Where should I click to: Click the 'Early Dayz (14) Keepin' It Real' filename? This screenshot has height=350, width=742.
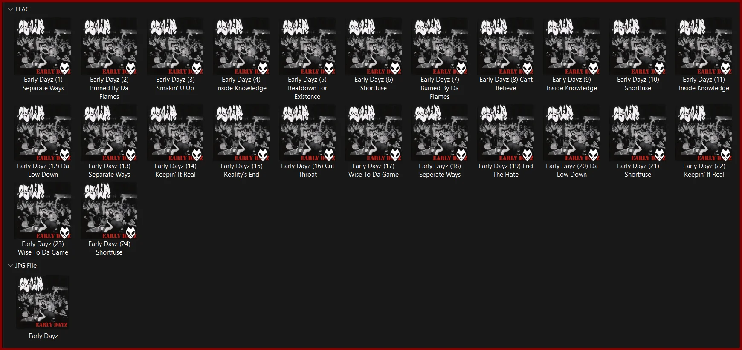pos(175,170)
